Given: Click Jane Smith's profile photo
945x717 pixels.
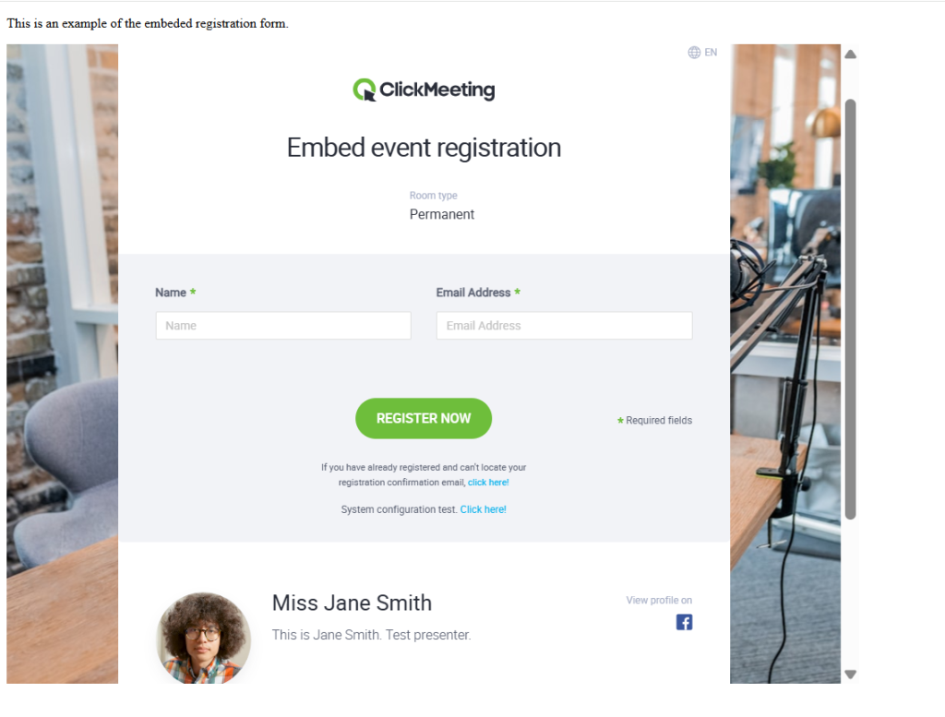Looking at the screenshot, I should click(204, 638).
